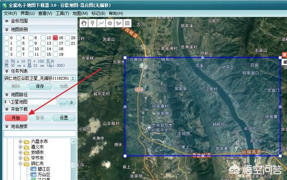
Task: Open the 地图(M) menu
Action: (80, 13)
